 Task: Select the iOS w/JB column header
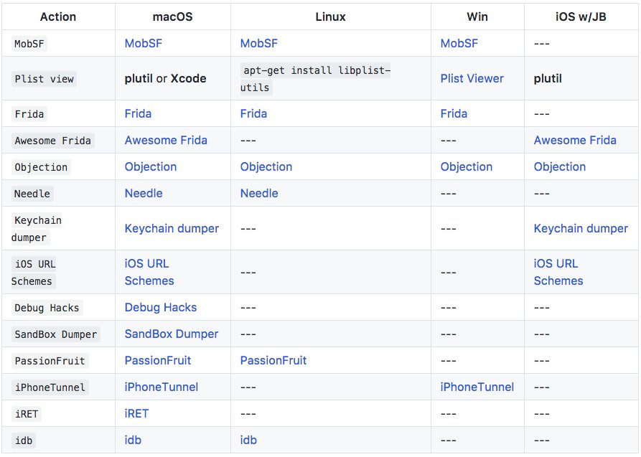click(581, 17)
